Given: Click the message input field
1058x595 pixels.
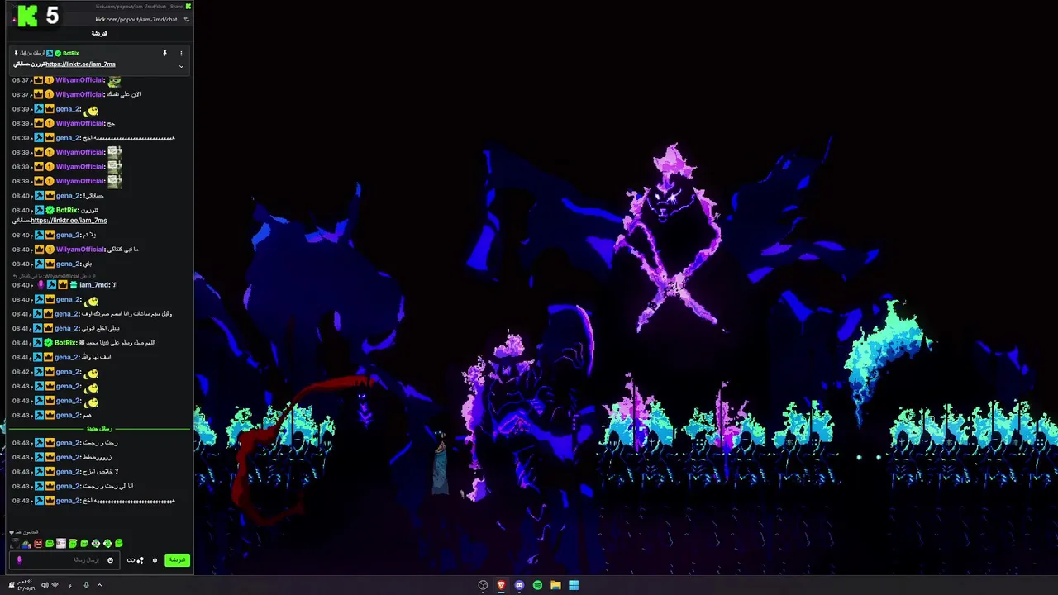Looking at the screenshot, I should (64, 560).
